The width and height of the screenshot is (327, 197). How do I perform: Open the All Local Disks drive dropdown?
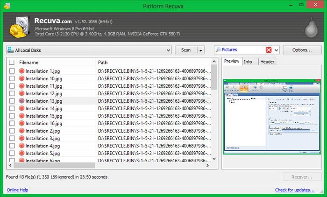click(89, 50)
